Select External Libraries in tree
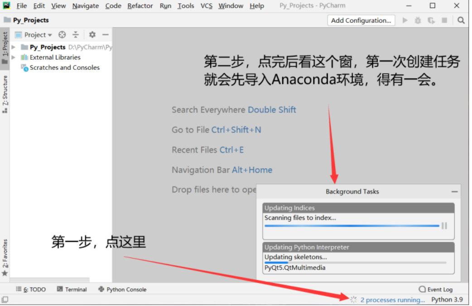 (x=55, y=57)
